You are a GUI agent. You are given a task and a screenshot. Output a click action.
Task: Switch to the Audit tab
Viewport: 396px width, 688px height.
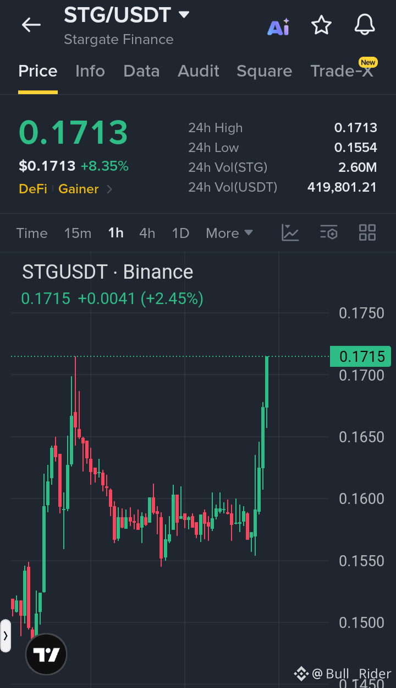[199, 71]
